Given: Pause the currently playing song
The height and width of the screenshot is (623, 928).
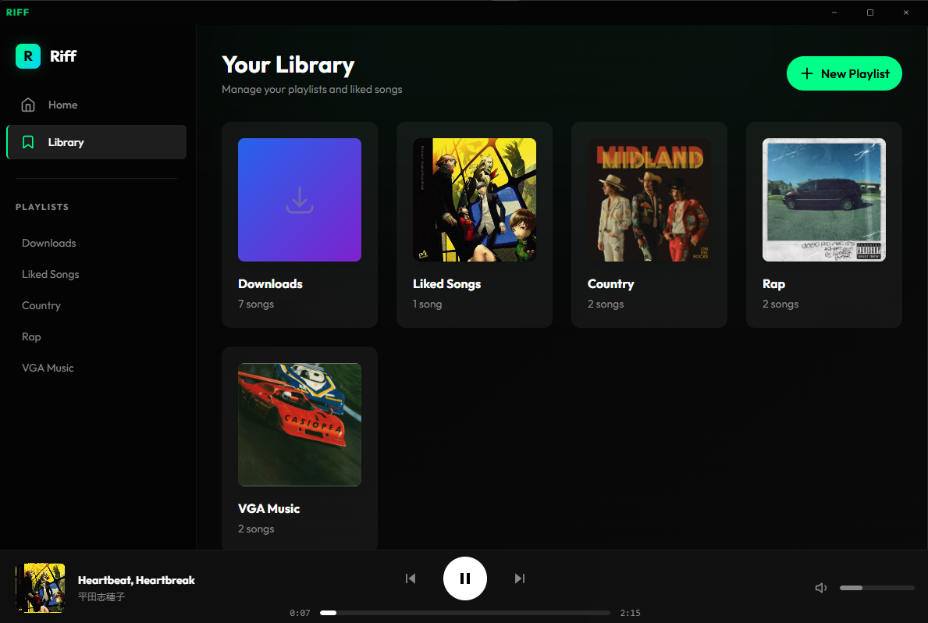Looking at the screenshot, I should click(465, 578).
